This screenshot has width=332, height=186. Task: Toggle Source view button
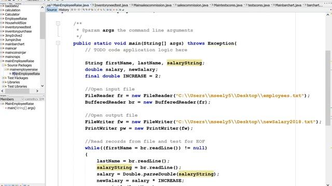click(52, 10)
